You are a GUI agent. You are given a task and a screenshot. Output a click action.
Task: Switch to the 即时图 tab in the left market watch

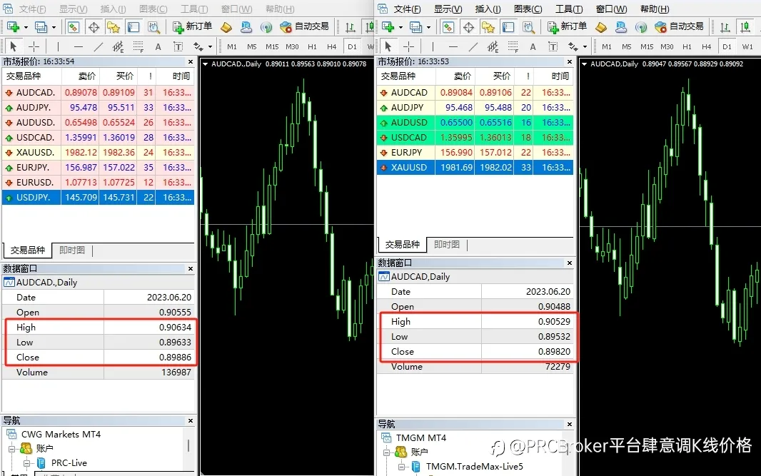point(72,250)
